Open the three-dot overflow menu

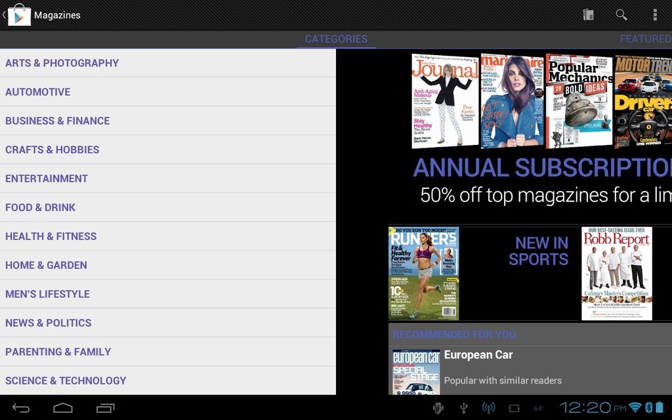[655, 15]
